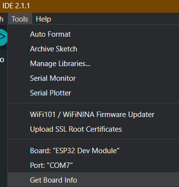Click the highlighted Get Board Info item

click(x=94, y=180)
